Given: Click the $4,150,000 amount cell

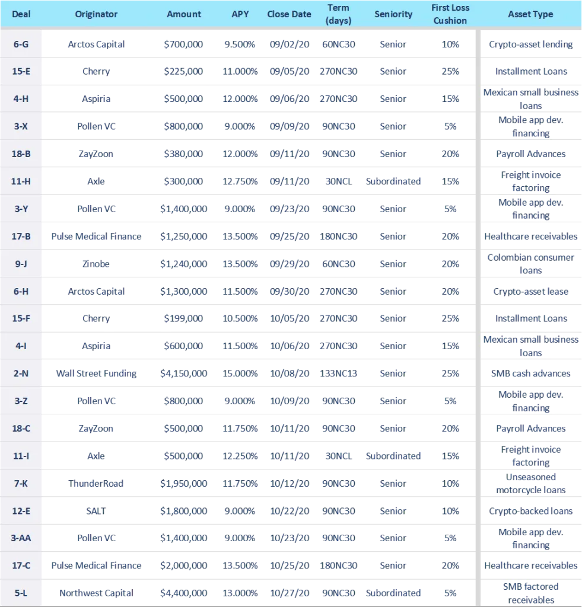Looking at the screenshot, I should (x=184, y=373).
